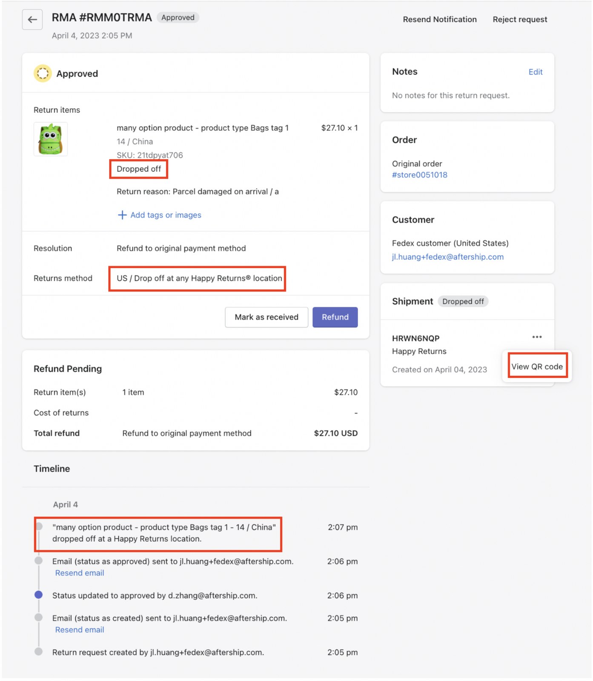Screen dimensions: 593x681
Task: Click the dropped off timeline entry marker
Action: click(x=39, y=527)
